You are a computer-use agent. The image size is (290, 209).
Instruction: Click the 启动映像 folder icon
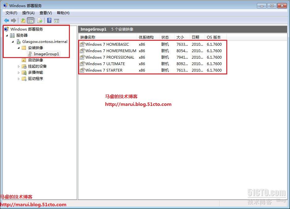coord(24,60)
